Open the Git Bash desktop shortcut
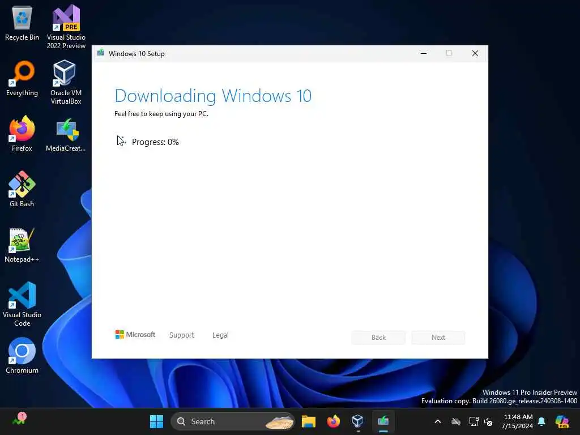This screenshot has width=580, height=435. pos(22,189)
